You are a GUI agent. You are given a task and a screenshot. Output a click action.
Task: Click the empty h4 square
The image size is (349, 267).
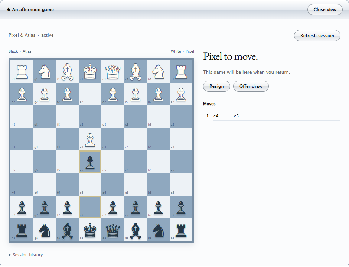tap(22, 139)
